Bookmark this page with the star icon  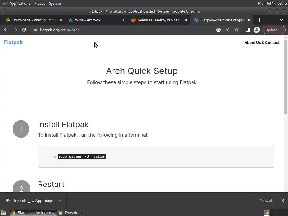236,30
